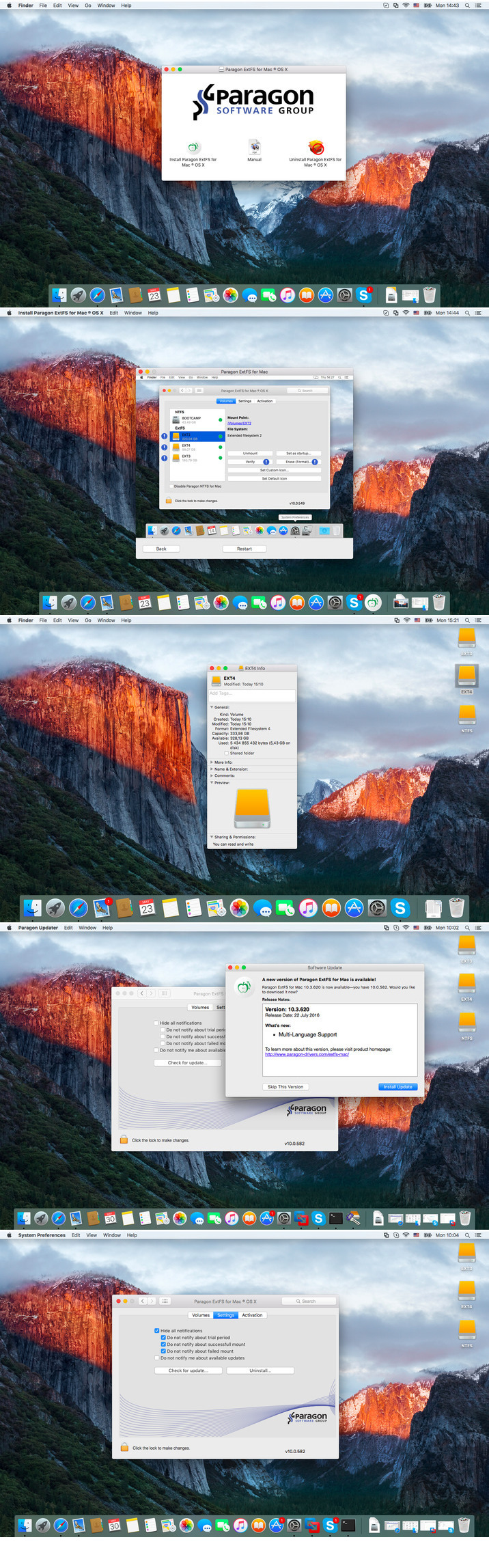Click the EXT4 drive icon beside the Modified date

[x=216, y=680]
